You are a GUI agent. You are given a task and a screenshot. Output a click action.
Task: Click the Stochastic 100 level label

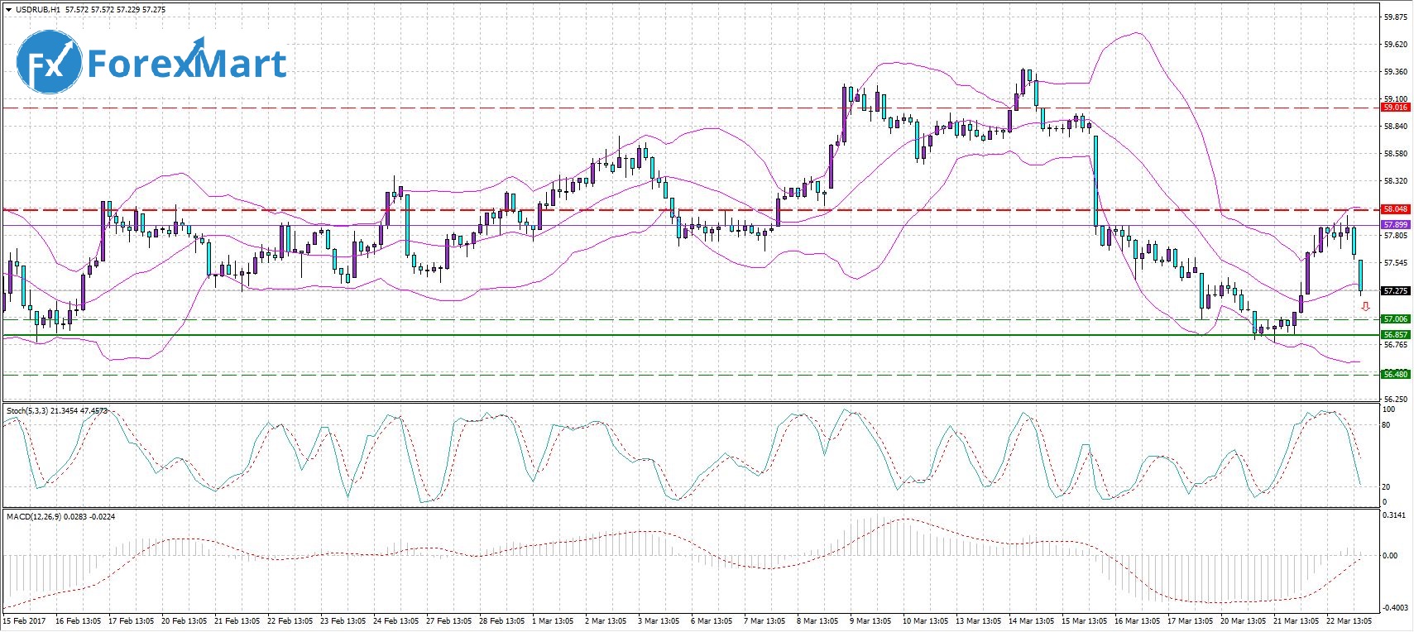1389,409
